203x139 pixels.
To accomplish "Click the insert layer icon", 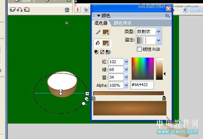I will [x=13, y=10].
